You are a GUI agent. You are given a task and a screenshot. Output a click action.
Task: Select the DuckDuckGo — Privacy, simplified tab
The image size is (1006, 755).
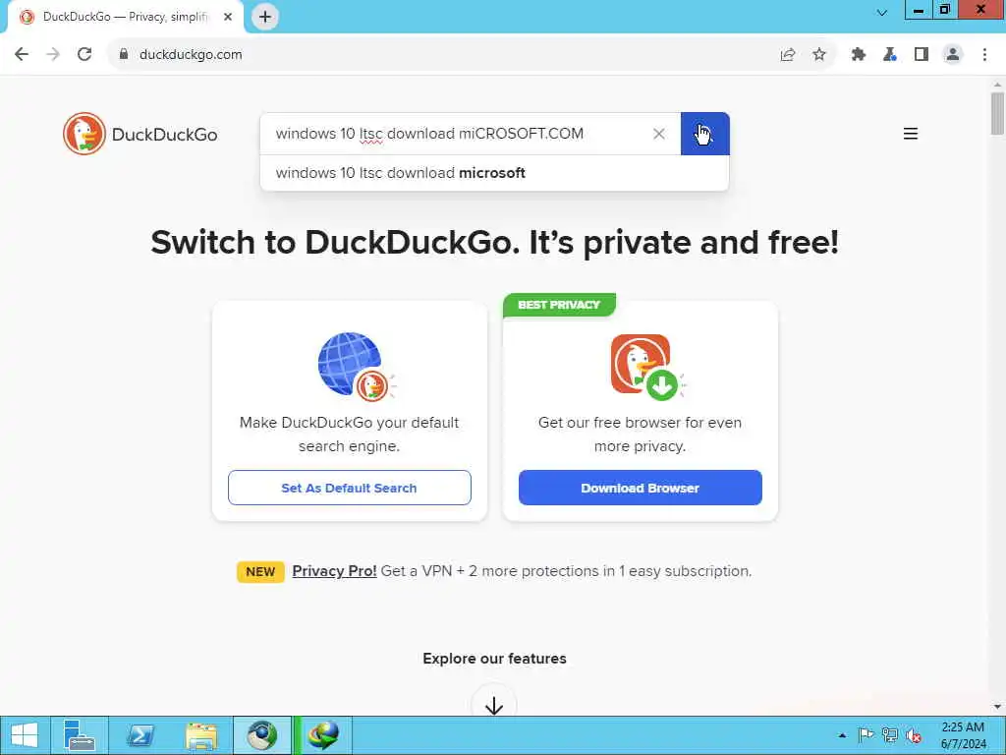125,17
